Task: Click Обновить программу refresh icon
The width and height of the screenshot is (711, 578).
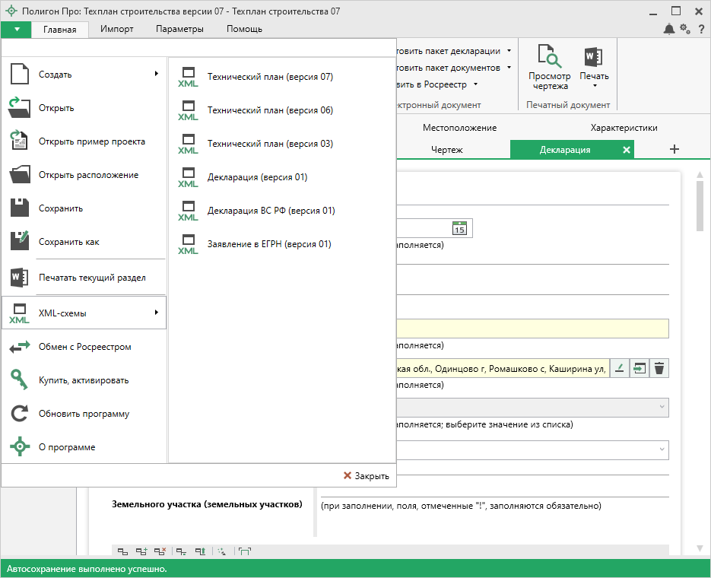Action: click(x=20, y=414)
